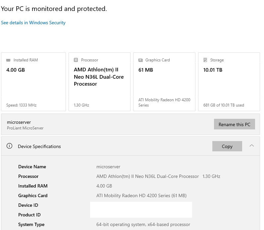This screenshot has width=264, height=230.
Task: Click the Device Name value microserver
Action: point(108,167)
